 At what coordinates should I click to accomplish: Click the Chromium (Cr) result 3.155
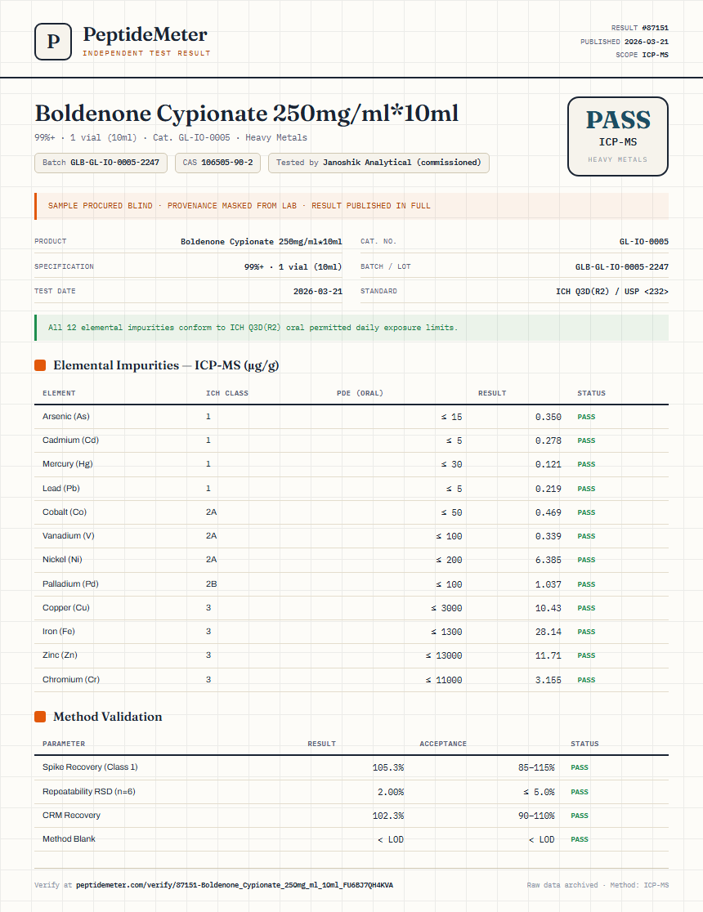[549, 680]
